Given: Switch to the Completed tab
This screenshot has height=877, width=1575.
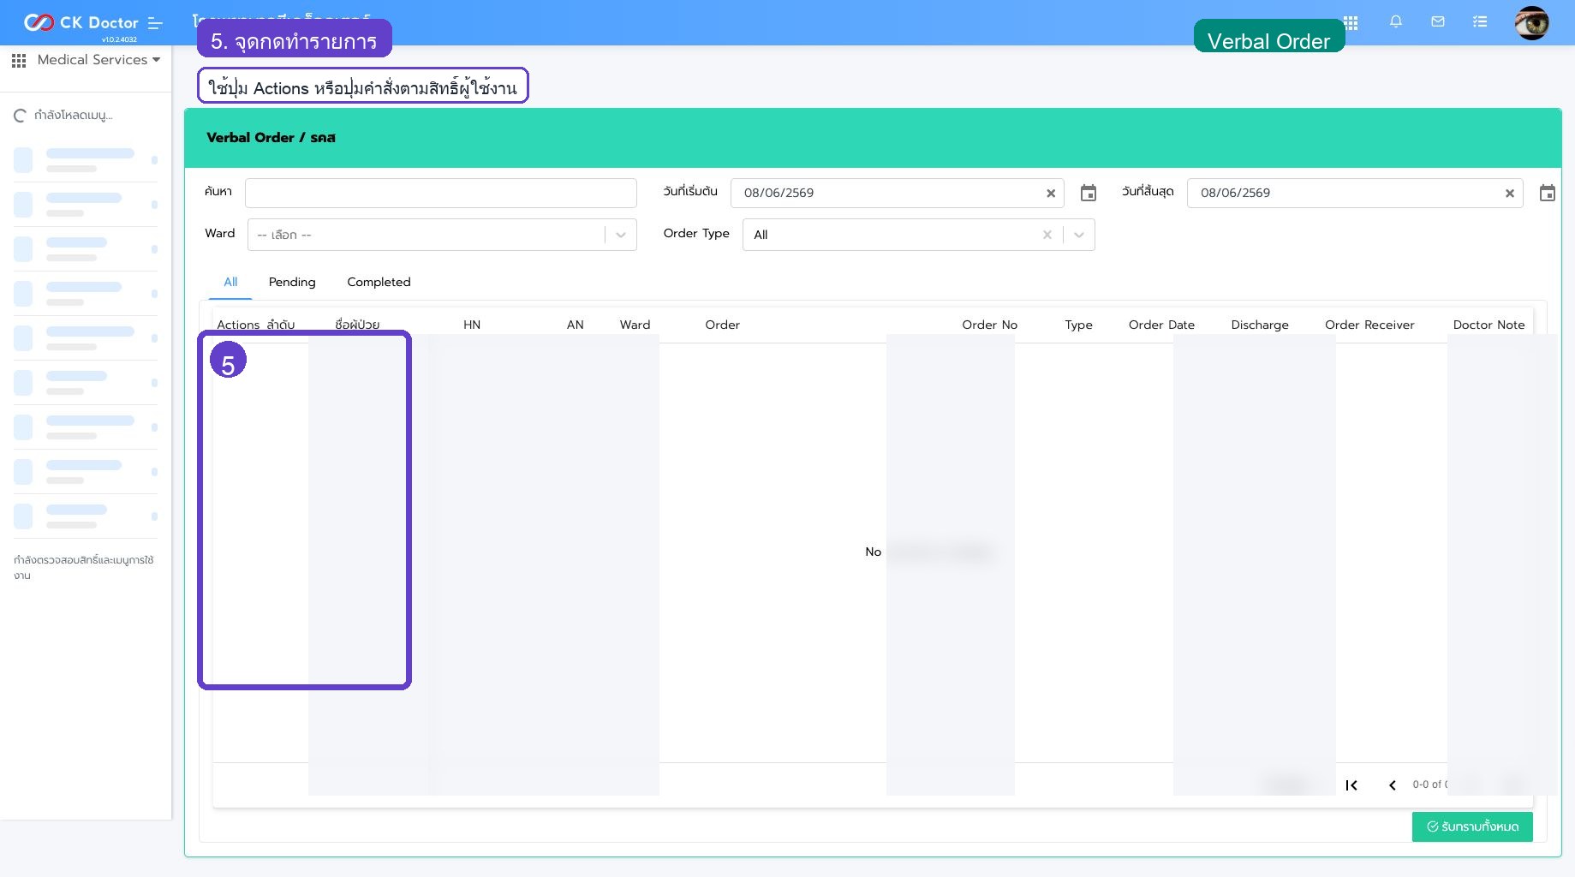Looking at the screenshot, I should click(379, 282).
